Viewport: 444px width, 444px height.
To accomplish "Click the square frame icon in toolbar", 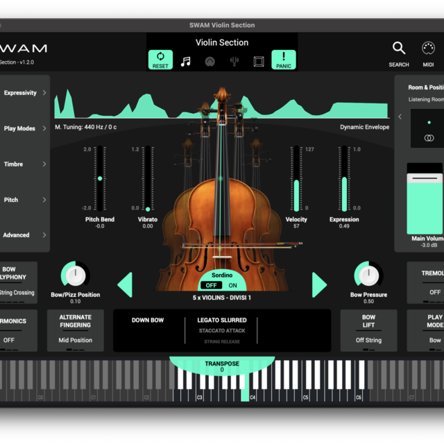I will coord(259,62).
